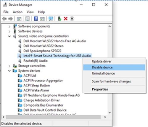Select ACPI Processor Aggregator
The width and height of the screenshot is (148, 127).
click(x=43, y=81)
